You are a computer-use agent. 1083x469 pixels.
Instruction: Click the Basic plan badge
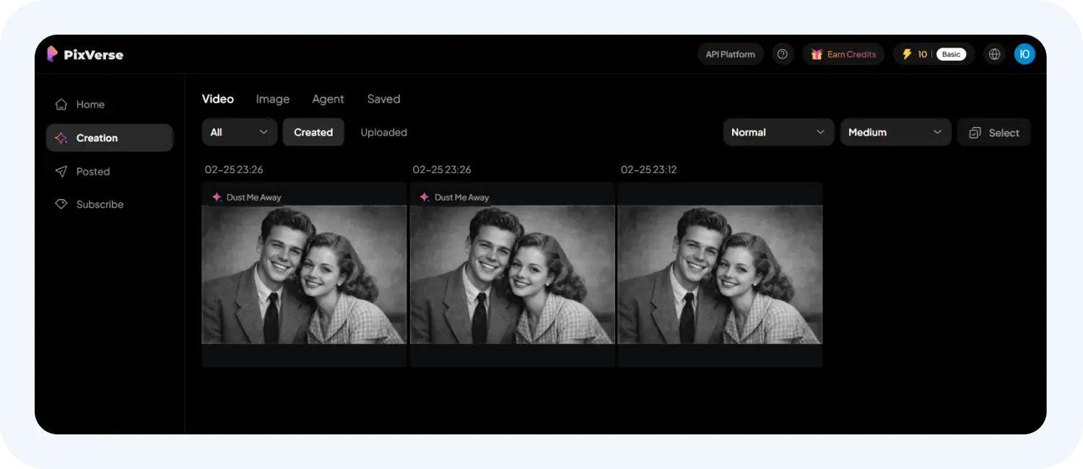pyautogui.click(x=951, y=54)
